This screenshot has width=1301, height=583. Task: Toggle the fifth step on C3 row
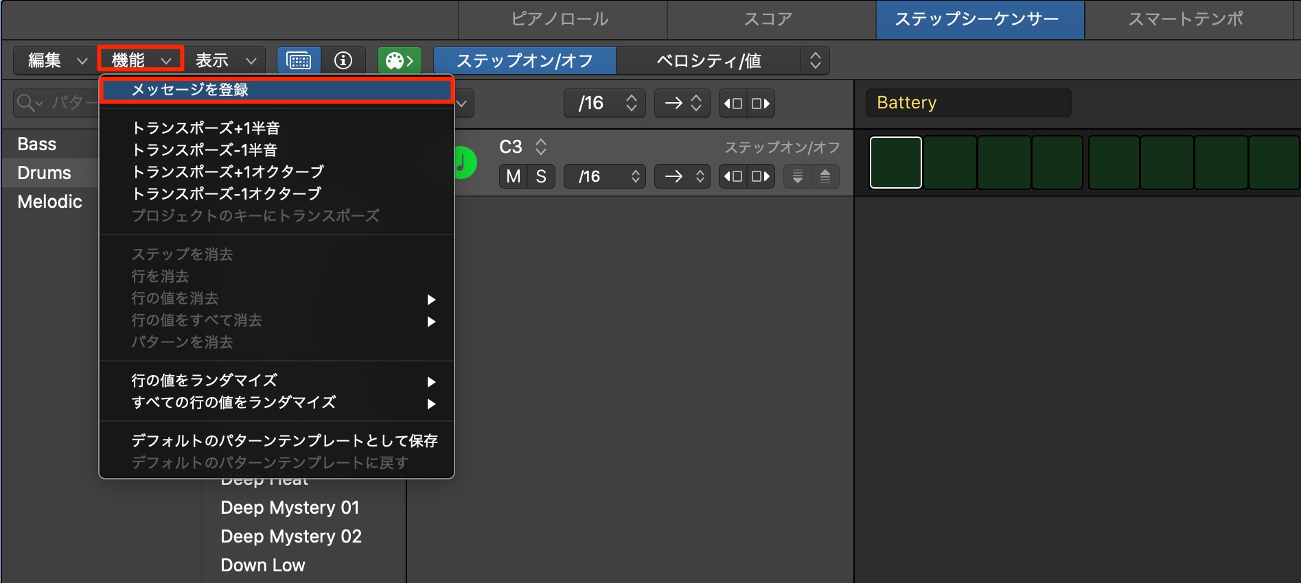(1114, 163)
